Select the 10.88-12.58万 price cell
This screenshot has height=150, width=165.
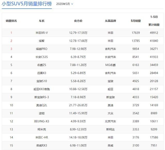coord(78,89)
